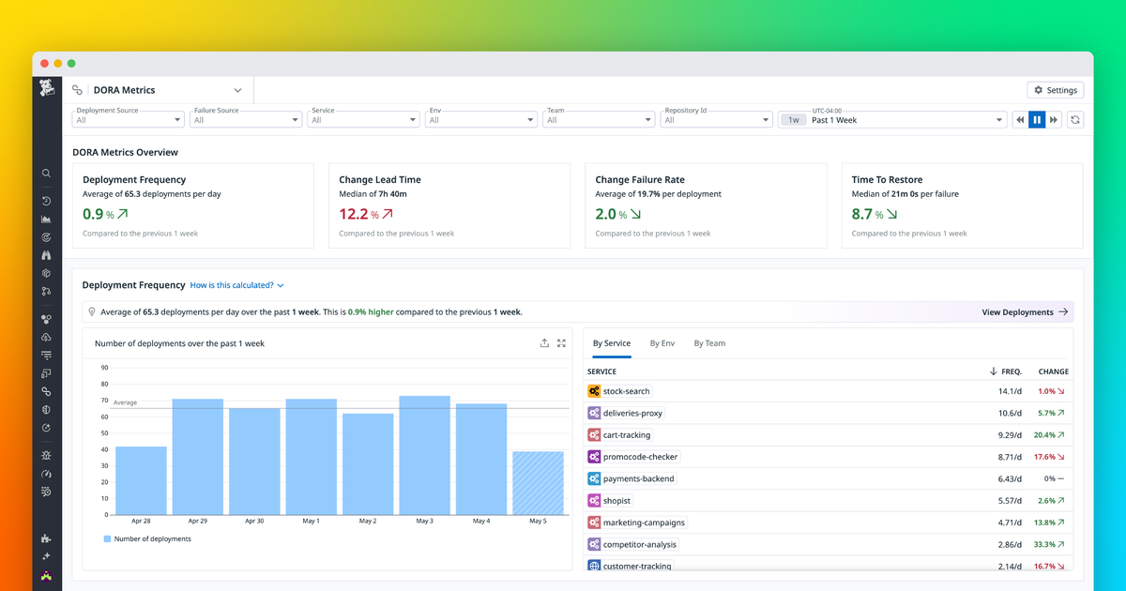Image resolution: width=1126 pixels, height=591 pixels.
Task: Open the git branch icon in sidebar
Action: click(46, 292)
